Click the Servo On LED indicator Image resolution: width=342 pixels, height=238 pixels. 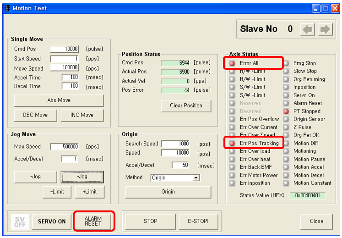286,95
